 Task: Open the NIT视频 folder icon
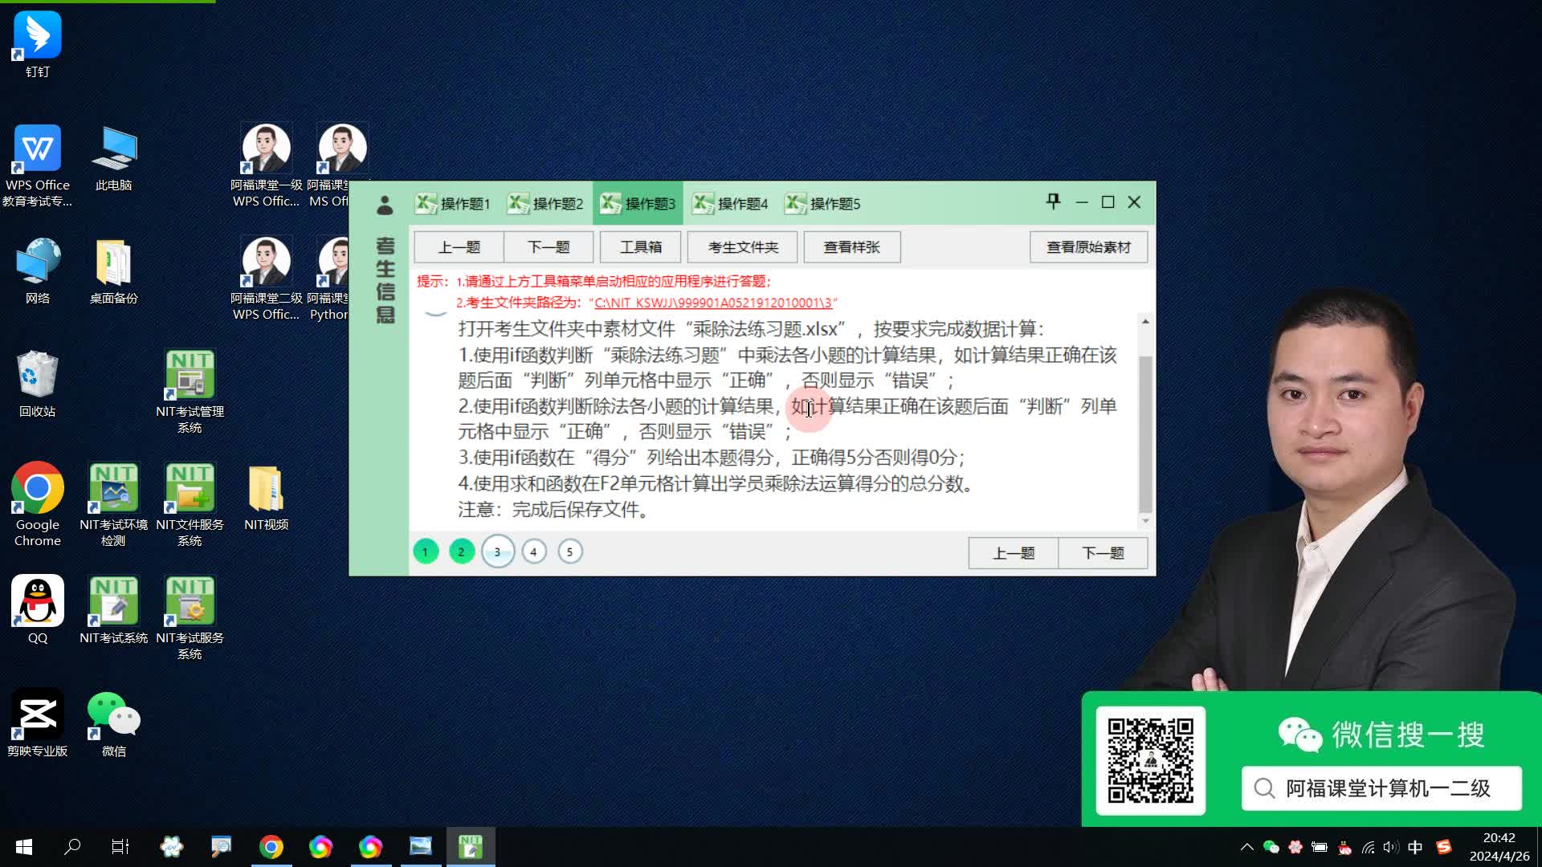click(x=266, y=489)
